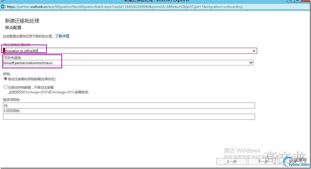
Task: Proceed with the 下一步 button
Action: point(263,161)
